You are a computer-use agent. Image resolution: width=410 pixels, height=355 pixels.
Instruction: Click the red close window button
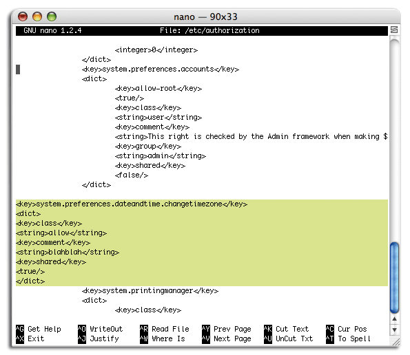(23, 17)
